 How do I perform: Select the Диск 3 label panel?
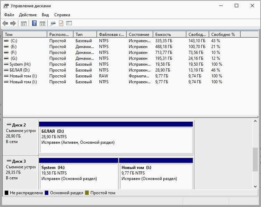pos(21,173)
